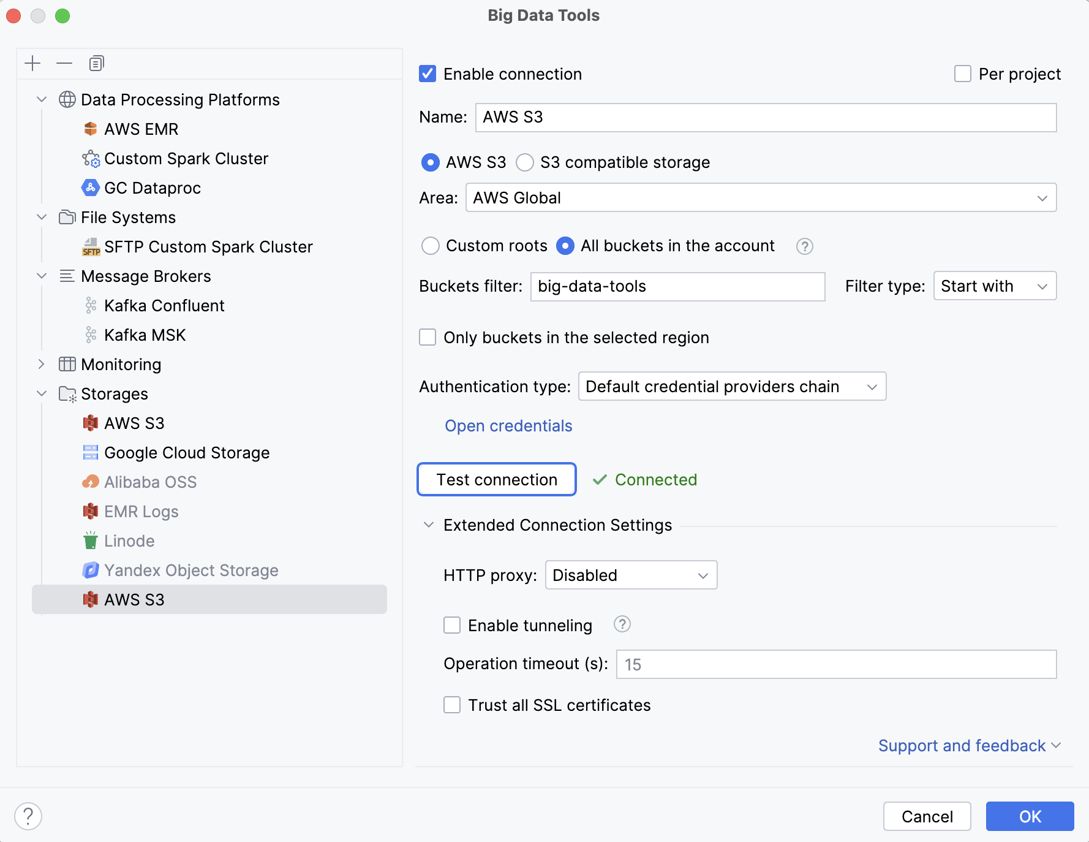
Task: Select EMR Logs in the tree
Action: click(140, 511)
